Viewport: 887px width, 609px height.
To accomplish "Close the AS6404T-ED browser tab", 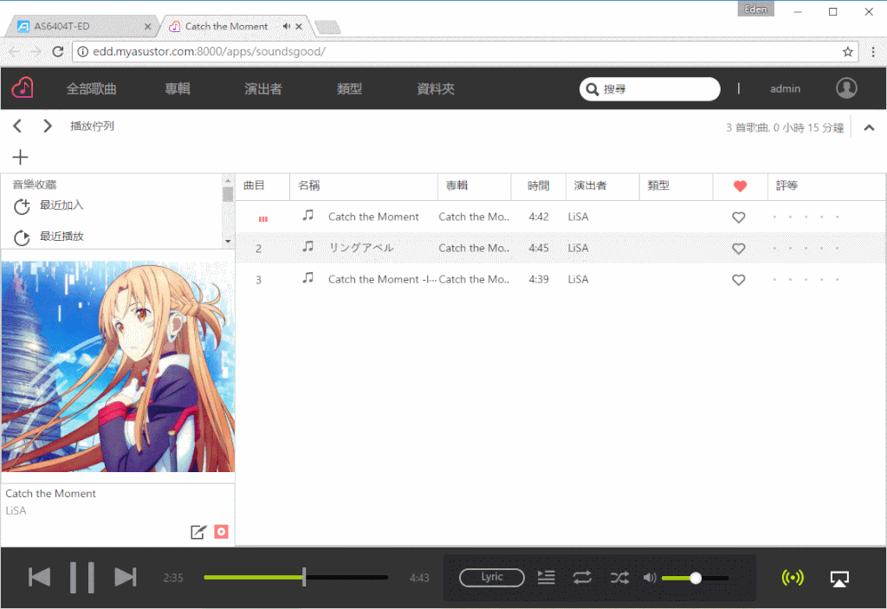I will (x=147, y=26).
